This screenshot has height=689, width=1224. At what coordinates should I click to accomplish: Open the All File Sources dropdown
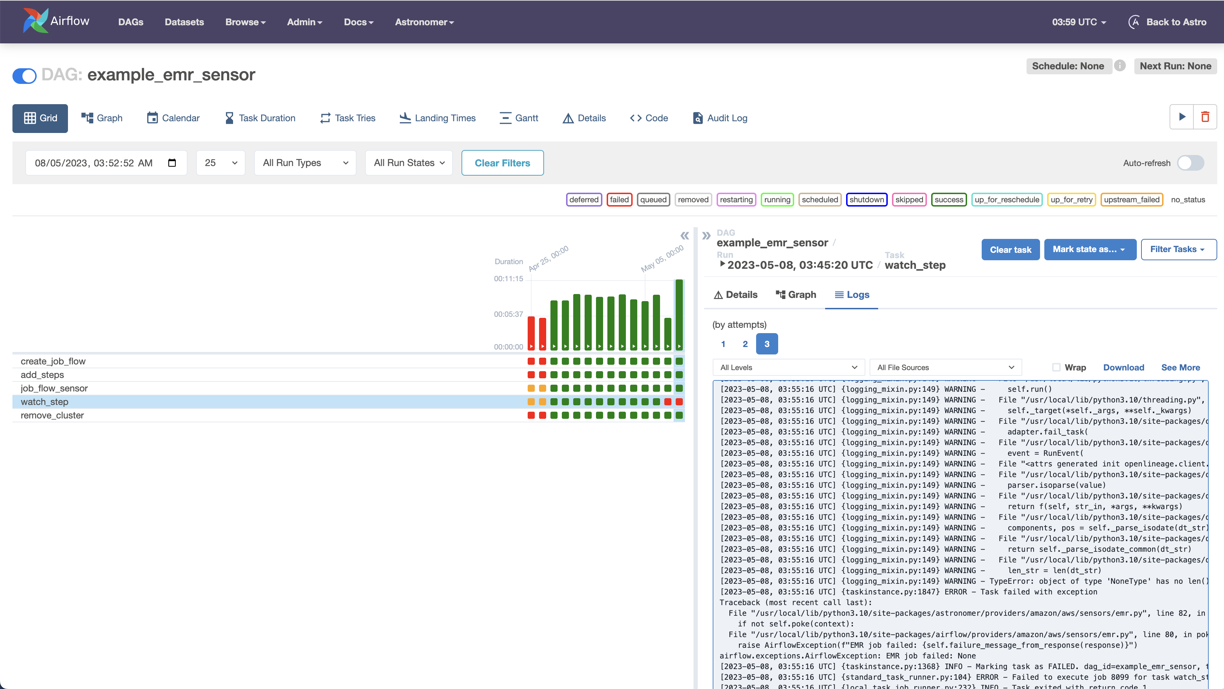(945, 367)
